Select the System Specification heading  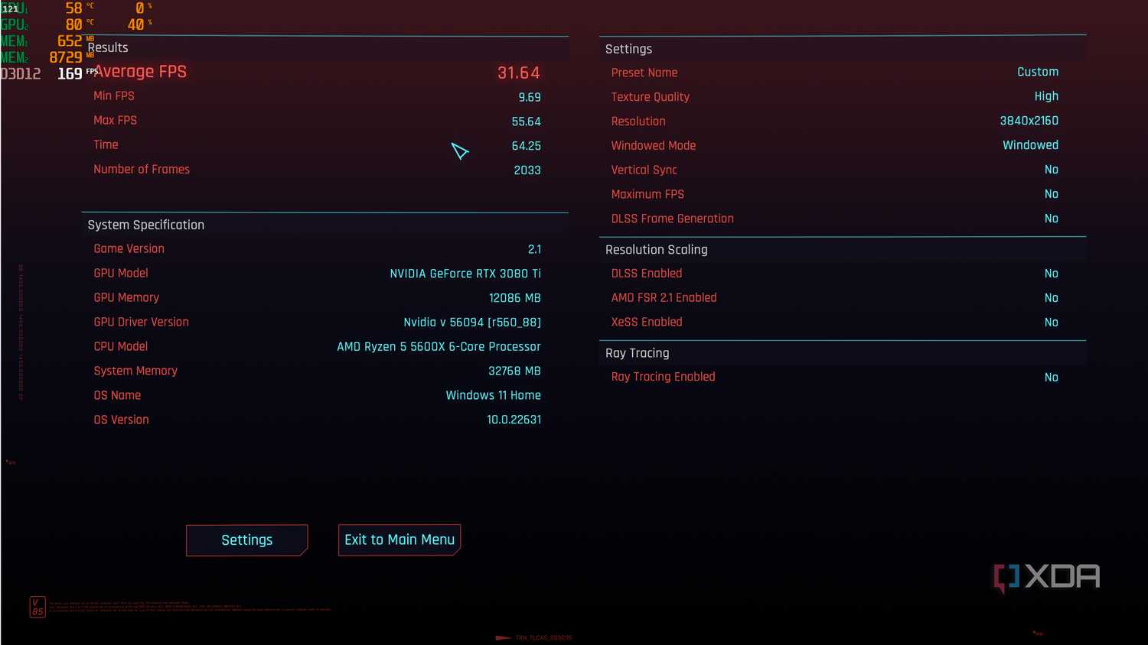(146, 225)
